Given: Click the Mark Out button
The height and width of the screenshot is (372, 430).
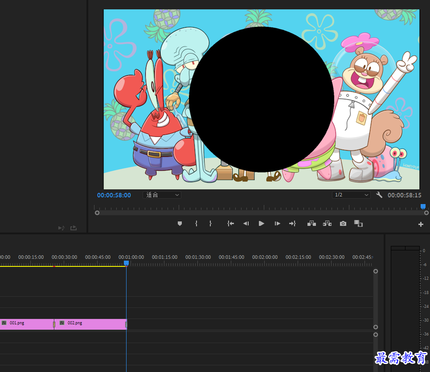Looking at the screenshot, I should (x=210, y=224).
